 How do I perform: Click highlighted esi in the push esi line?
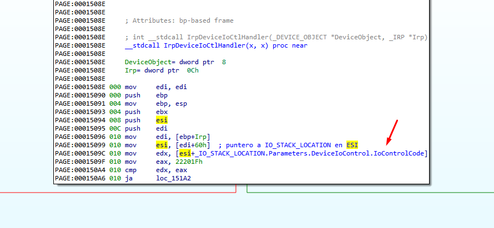(162, 120)
